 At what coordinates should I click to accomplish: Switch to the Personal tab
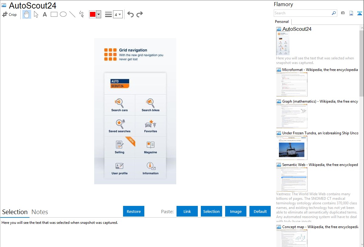282,22
